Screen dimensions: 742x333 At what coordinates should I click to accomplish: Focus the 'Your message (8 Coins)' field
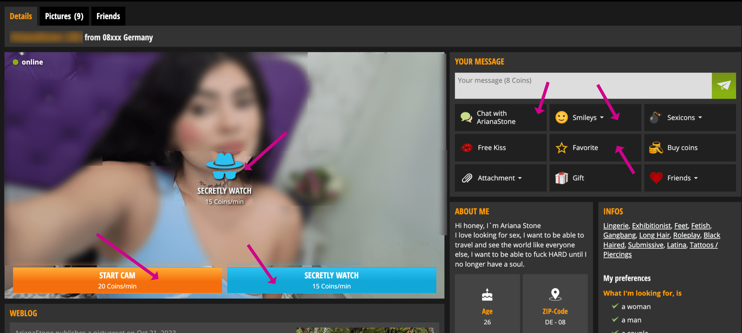tap(583, 86)
